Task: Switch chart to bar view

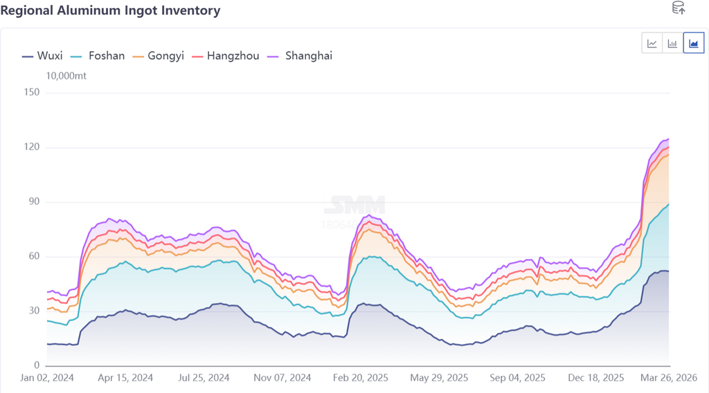Action: click(x=672, y=44)
